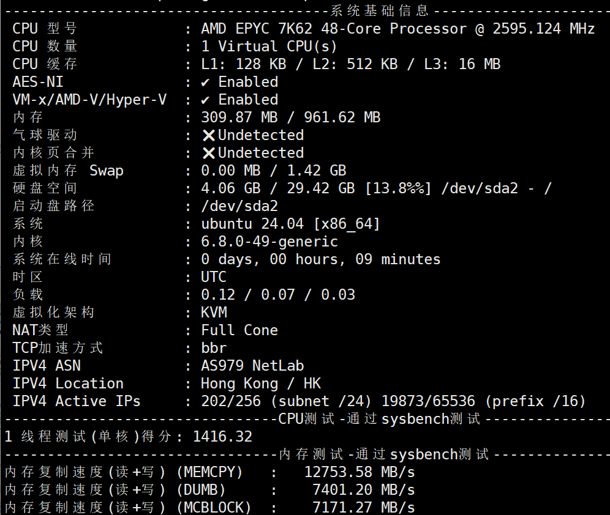Screen dimensions: 610x515
Task: Click the 'IPV4 Location' label
Action: click(x=68, y=383)
